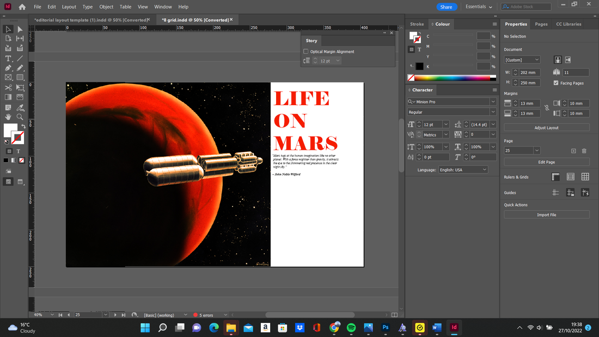
Task: Select the Selection tool arrow
Action: point(8,29)
